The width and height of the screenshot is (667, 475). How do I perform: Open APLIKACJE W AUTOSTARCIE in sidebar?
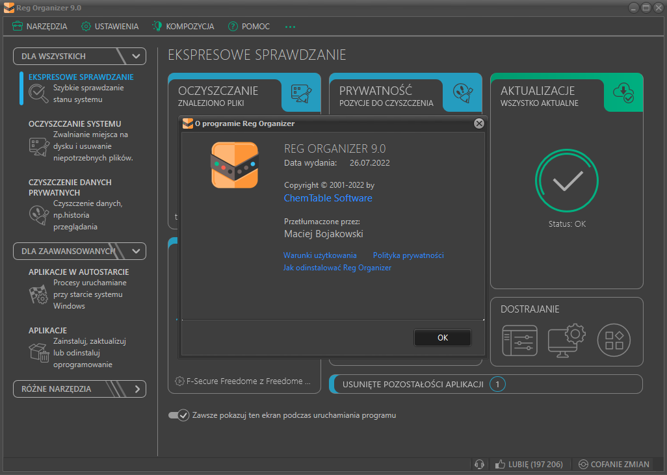[x=79, y=272]
